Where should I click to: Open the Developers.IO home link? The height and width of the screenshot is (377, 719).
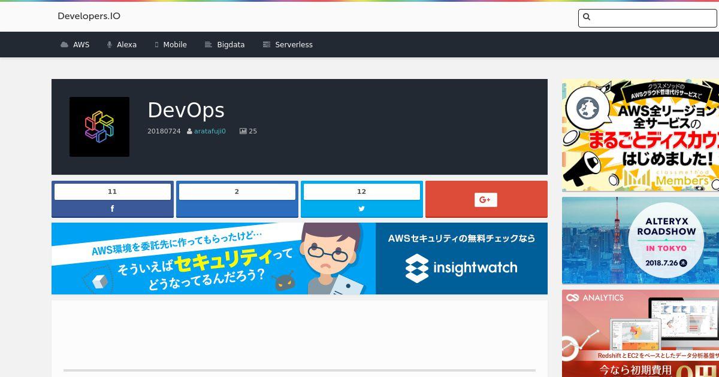coord(89,16)
